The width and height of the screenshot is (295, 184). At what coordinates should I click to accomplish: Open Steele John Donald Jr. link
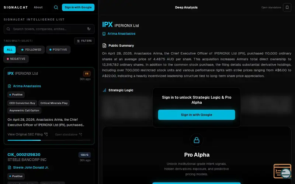pyautogui.click(x=31, y=167)
